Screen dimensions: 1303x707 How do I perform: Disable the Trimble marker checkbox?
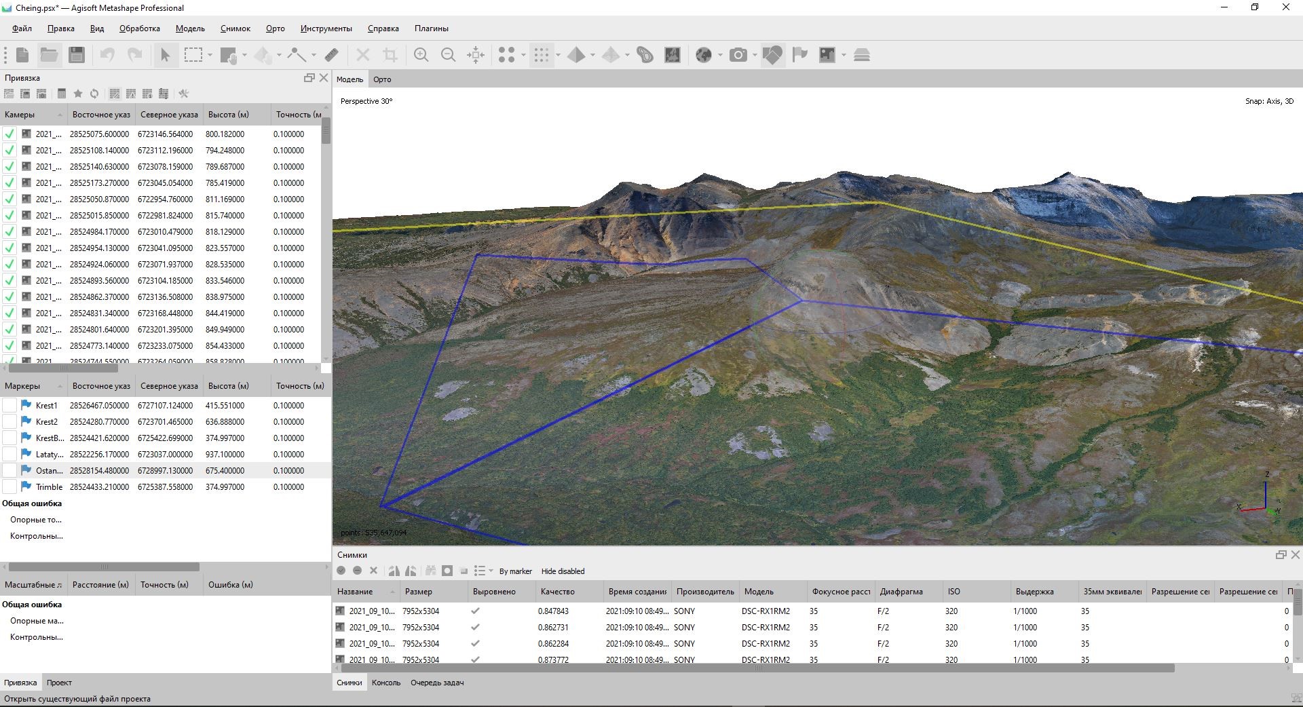tap(9, 486)
